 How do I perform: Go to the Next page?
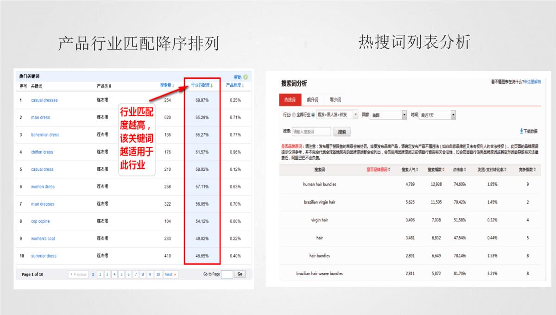(x=171, y=274)
